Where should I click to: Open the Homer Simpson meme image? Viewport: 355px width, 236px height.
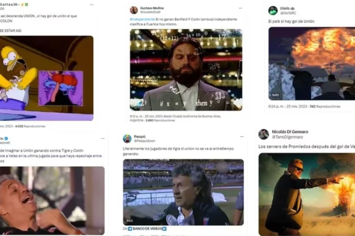[47, 78]
